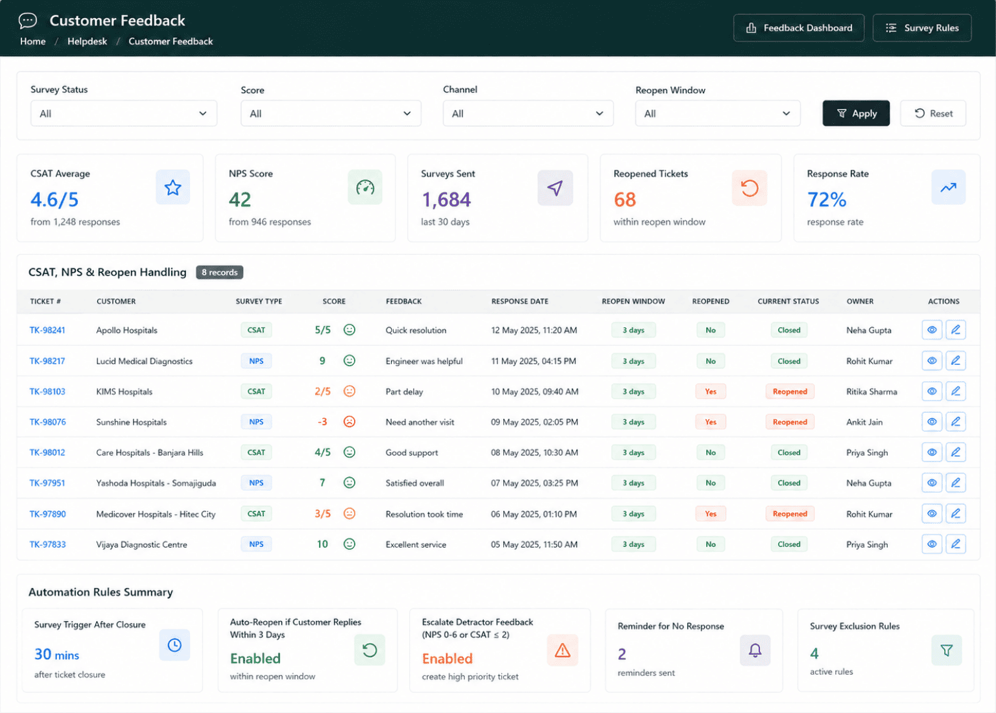This screenshot has height=713, width=996.
Task: Open the Survey Status dropdown
Action: pyautogui.click(x=124, y=113)
